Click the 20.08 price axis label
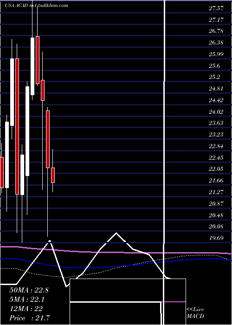 (216, 227)
